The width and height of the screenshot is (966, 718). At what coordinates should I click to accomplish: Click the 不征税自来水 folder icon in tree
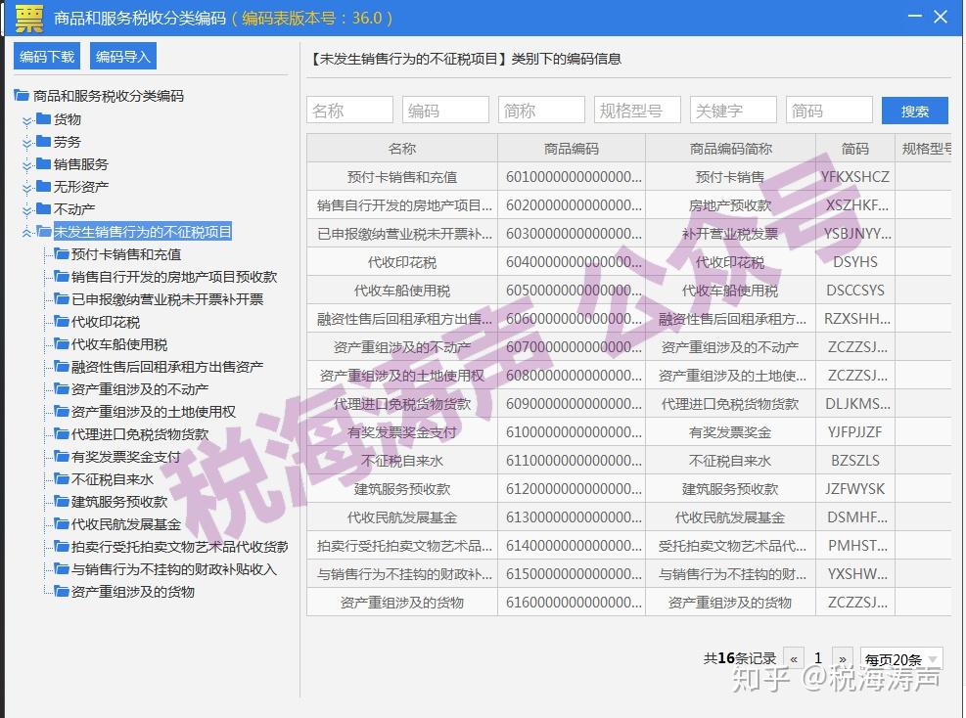click(x=61, y=477)
